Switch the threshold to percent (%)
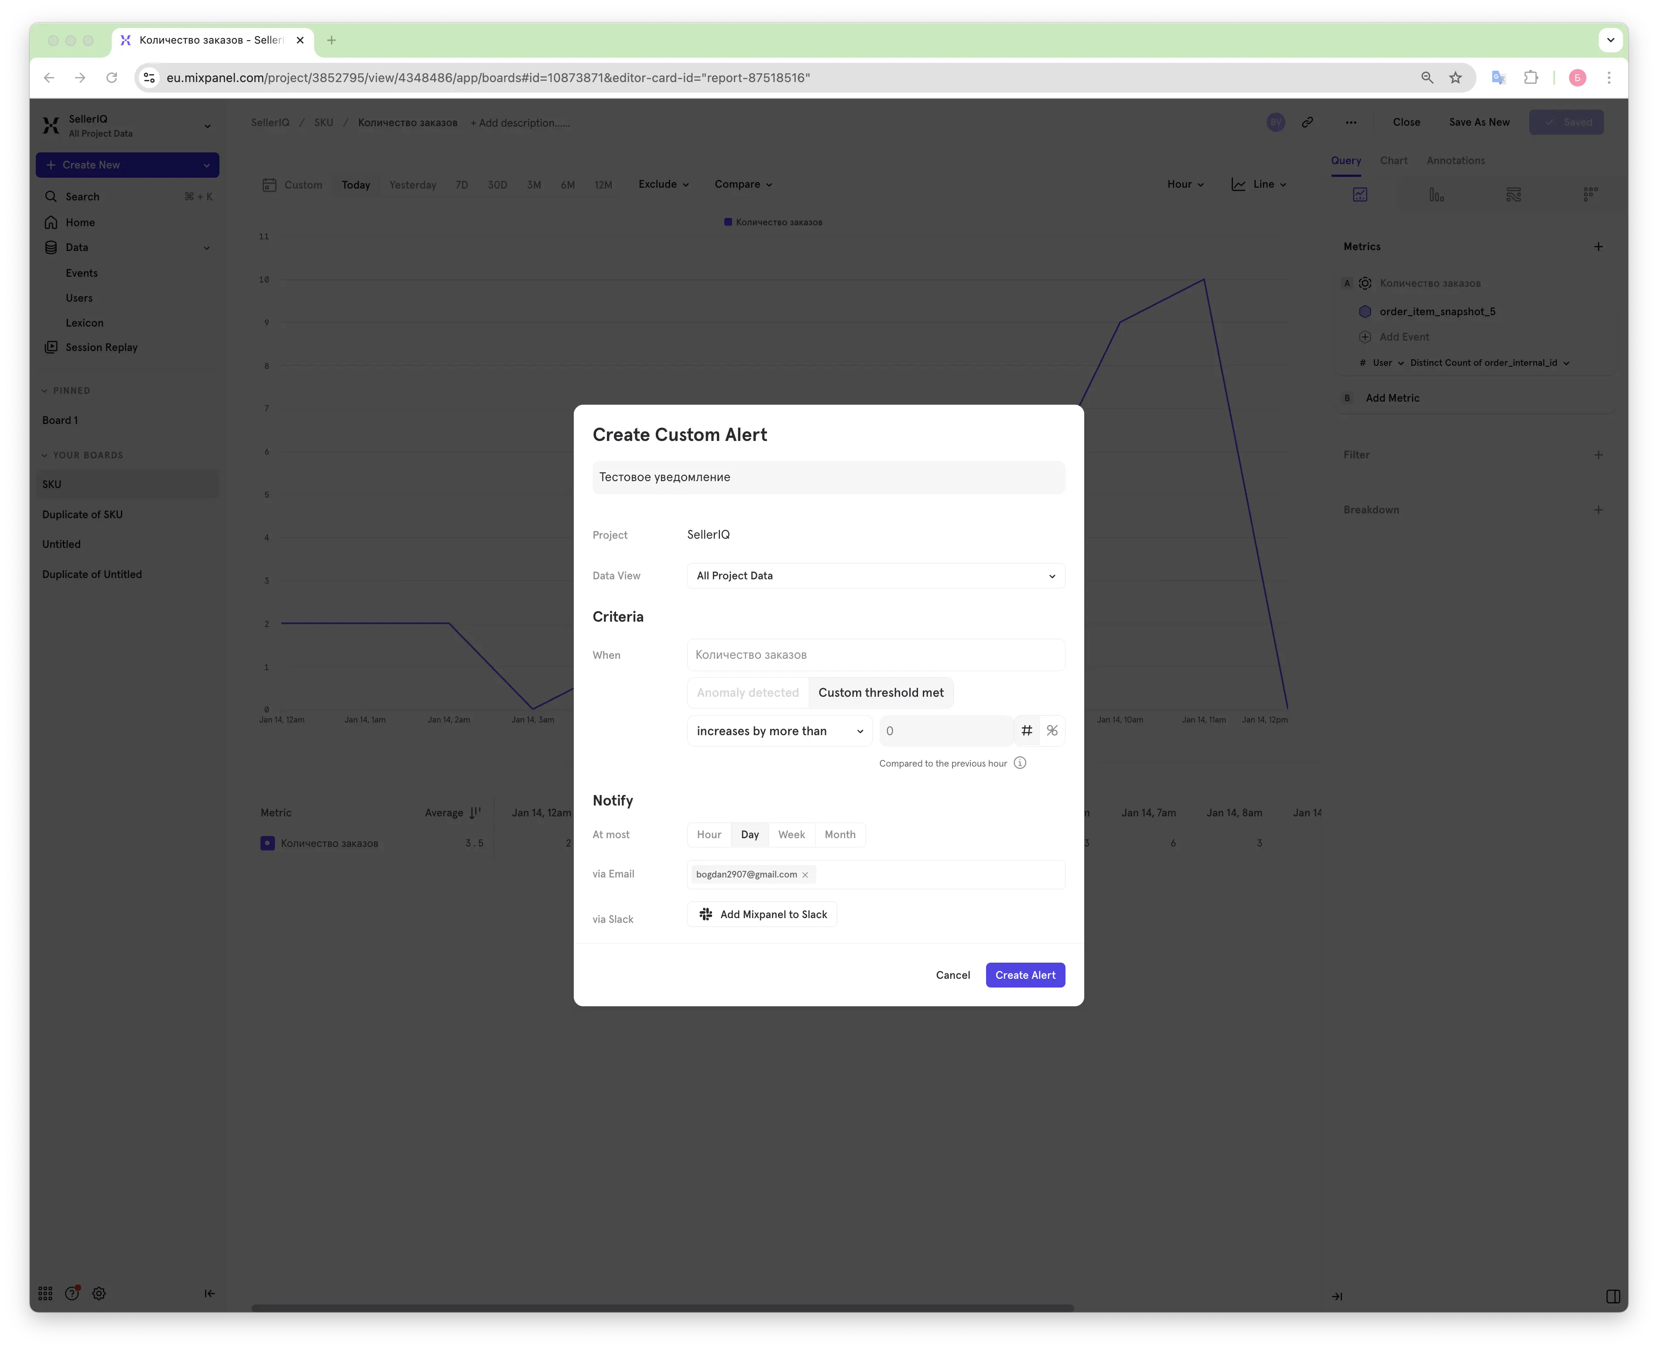The image size is (1658, 1349). click(1052, 730)
